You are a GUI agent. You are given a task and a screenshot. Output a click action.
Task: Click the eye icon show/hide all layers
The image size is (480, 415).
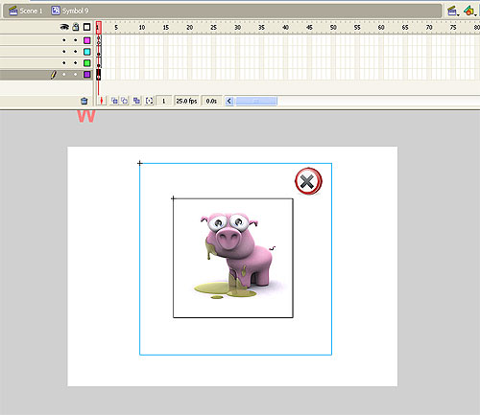coord(64,27)
